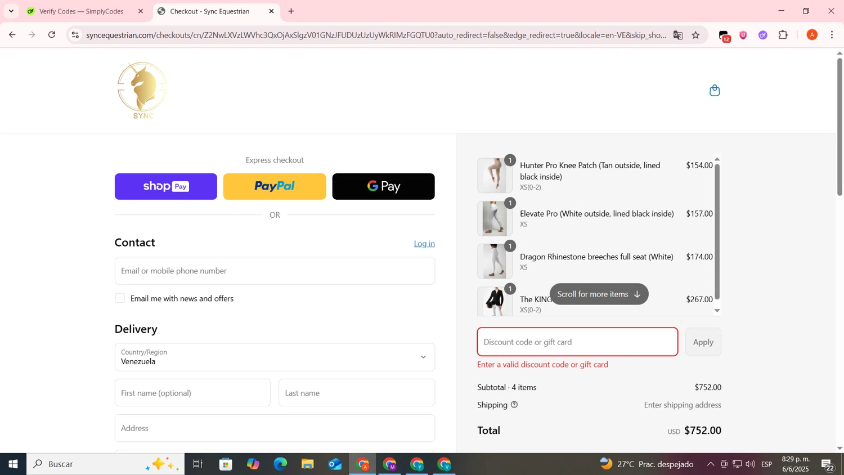Click Dragon Rhinestone breeches thumbnail
Viewport: 844px width, 475px height.
[x=495, y=261]
